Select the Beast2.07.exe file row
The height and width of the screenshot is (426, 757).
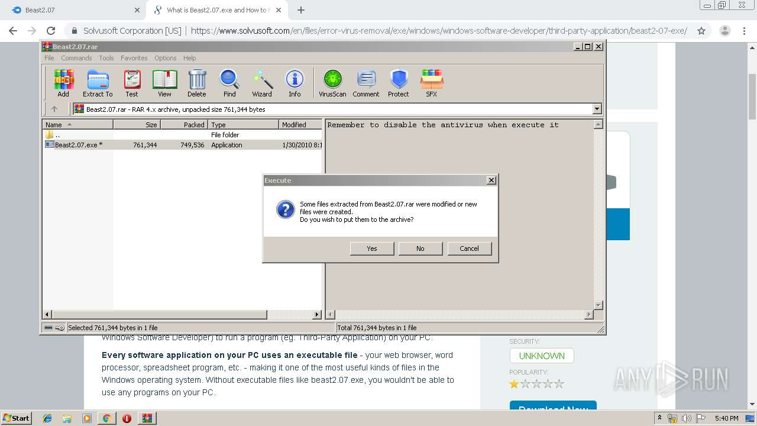point(182,145)
